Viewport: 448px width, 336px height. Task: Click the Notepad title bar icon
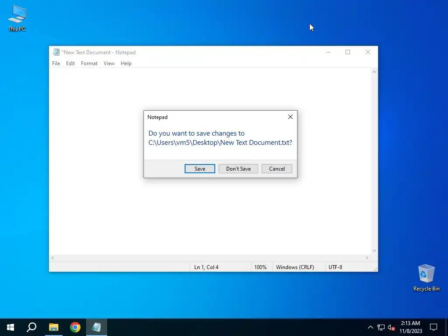pyautogui.click(x=56, y=52)
